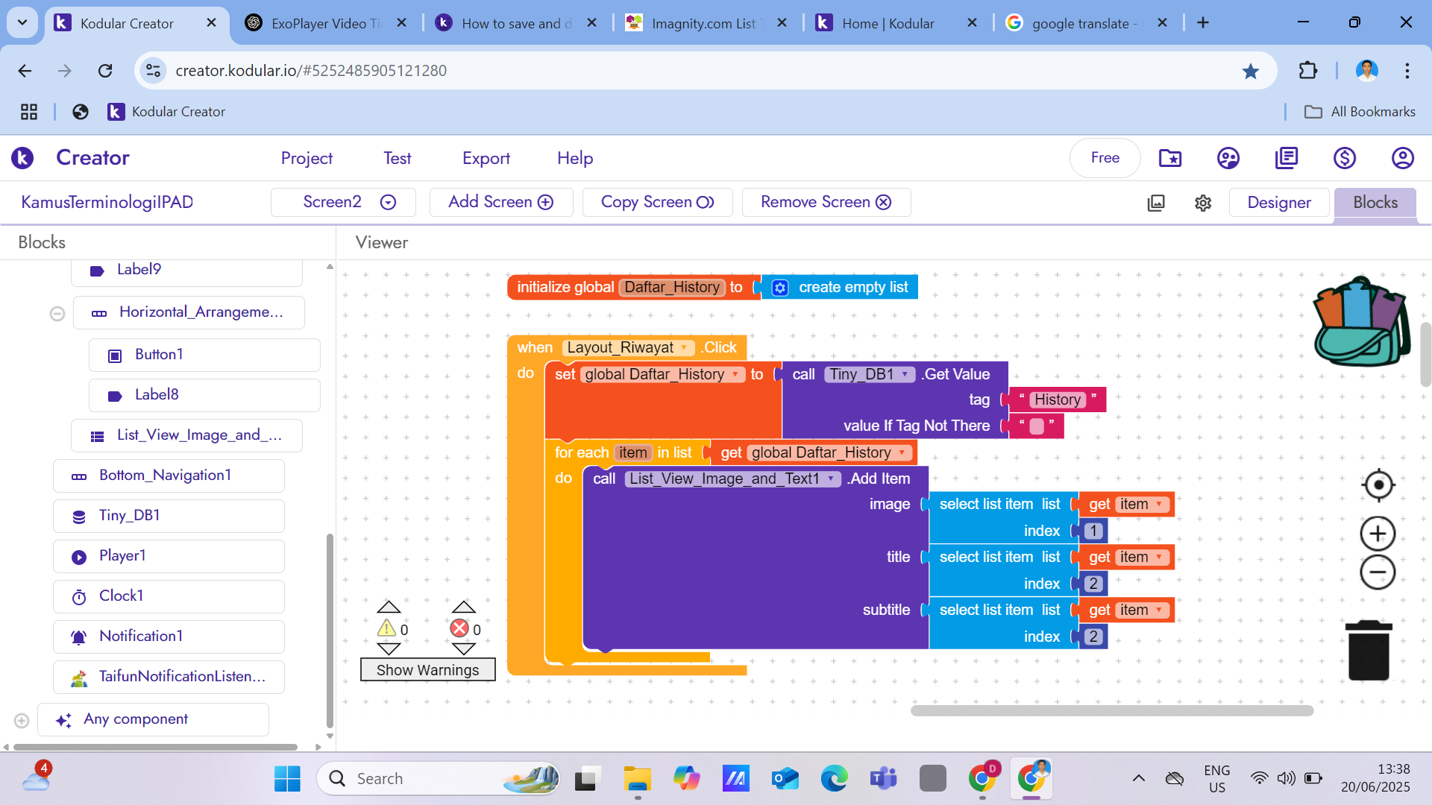Switch to the google translate browser tab
The height and width of the screenshot is (805, 1432).
pos(1086,23)
